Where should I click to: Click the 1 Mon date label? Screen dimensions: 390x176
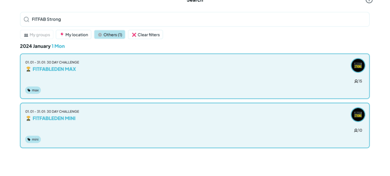point(58,46)
